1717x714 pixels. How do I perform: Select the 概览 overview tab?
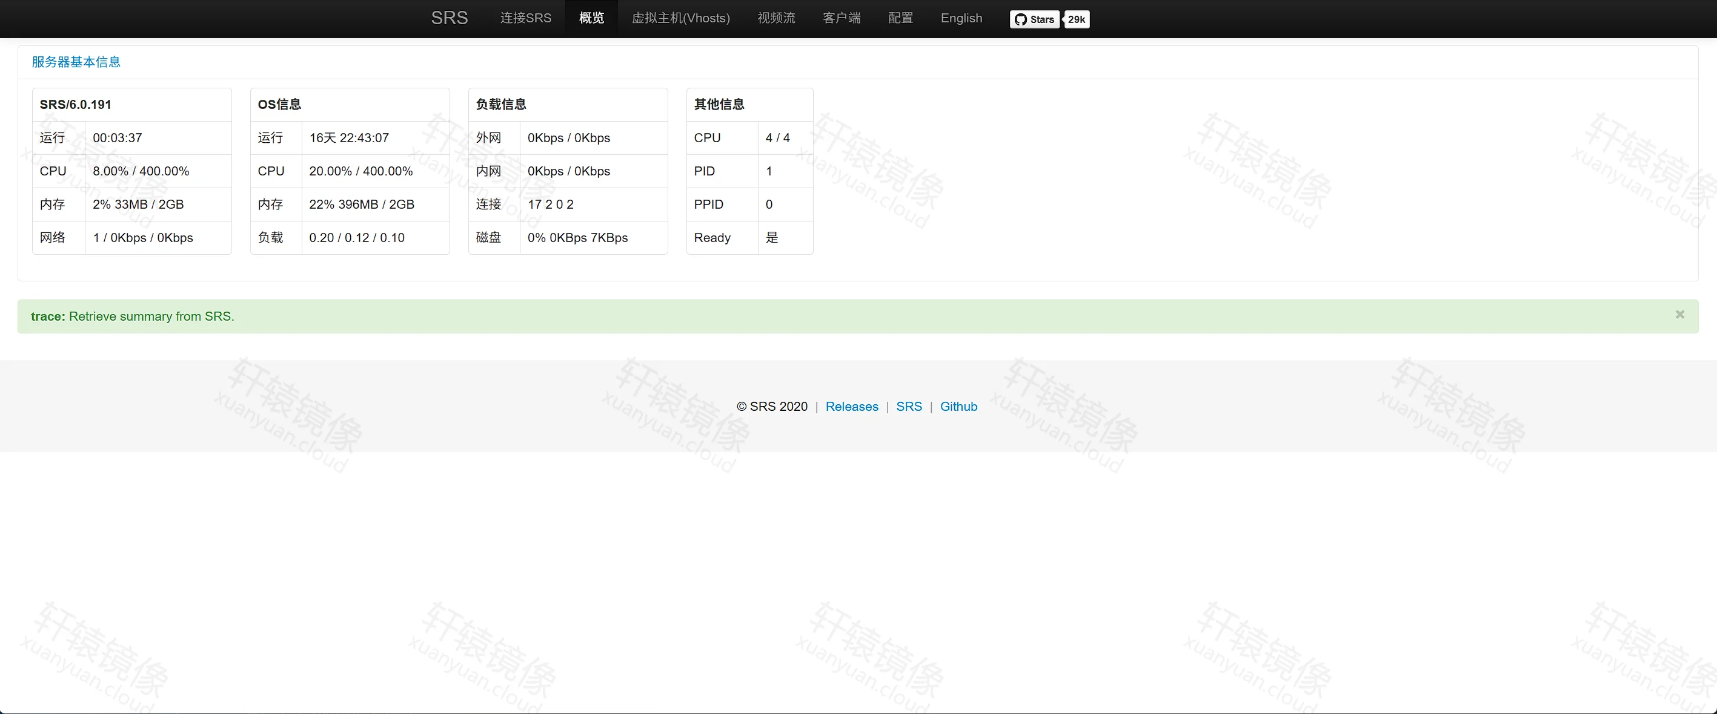pyautogui.click(x=591, y=18)
